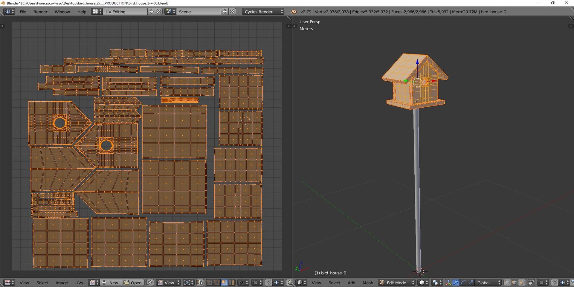
Task: Click the Info editor type icon
Action: [9, 12]
